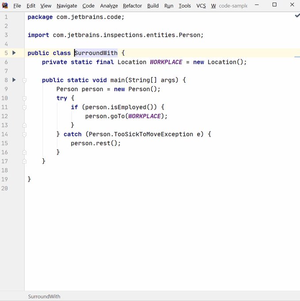Image resolution: width=300 pixels, height=301 pixels.
Task: Maximize the IDE window
Action: click(274, 4)
